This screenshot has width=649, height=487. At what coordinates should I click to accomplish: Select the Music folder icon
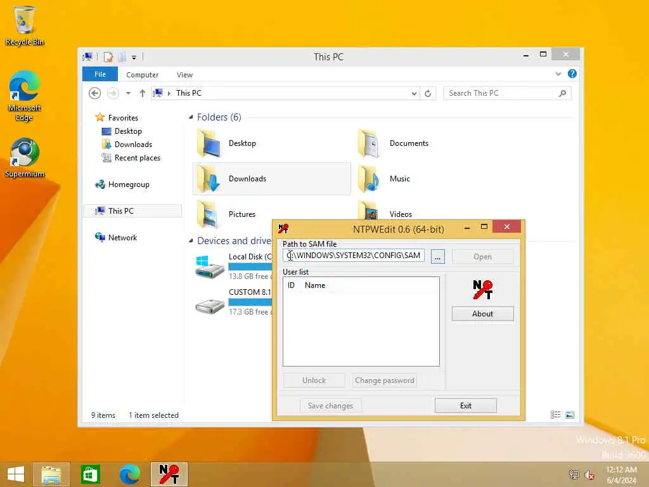pyautogui.click(x=369, y=179)
